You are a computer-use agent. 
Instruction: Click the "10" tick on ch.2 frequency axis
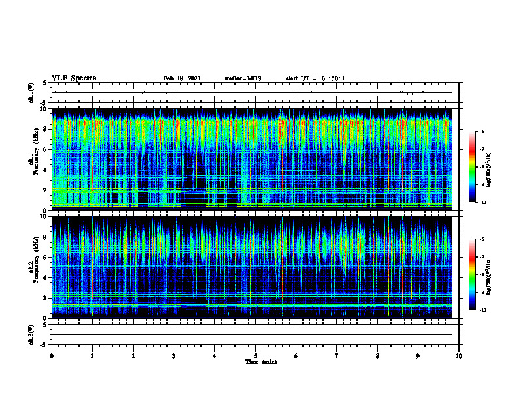click(x=44, y=216)
